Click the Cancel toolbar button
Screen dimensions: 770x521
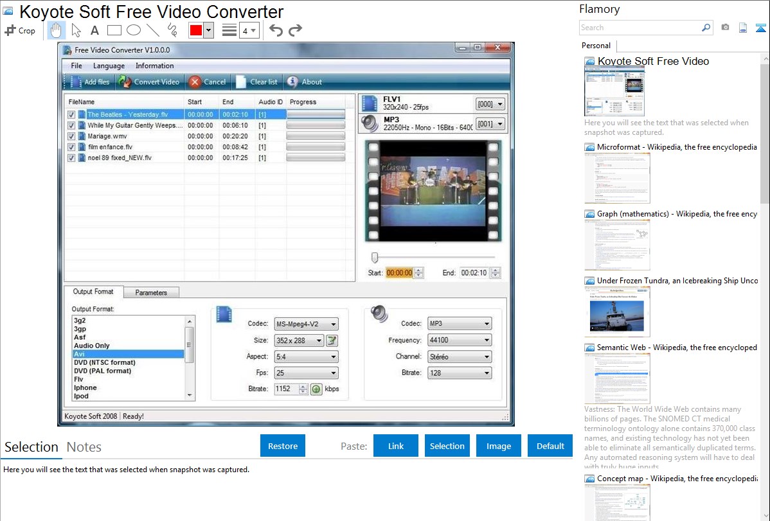(208, 82)
